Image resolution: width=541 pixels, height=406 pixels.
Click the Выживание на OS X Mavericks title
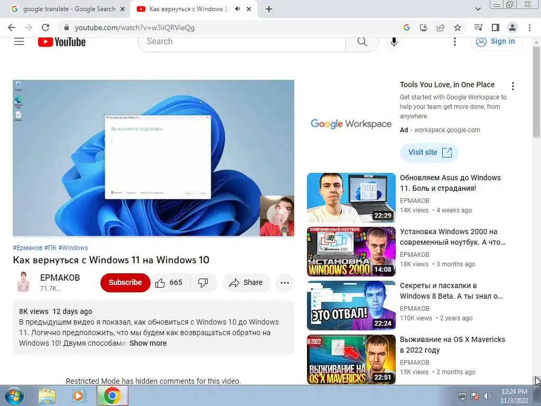tap(452, 345)
